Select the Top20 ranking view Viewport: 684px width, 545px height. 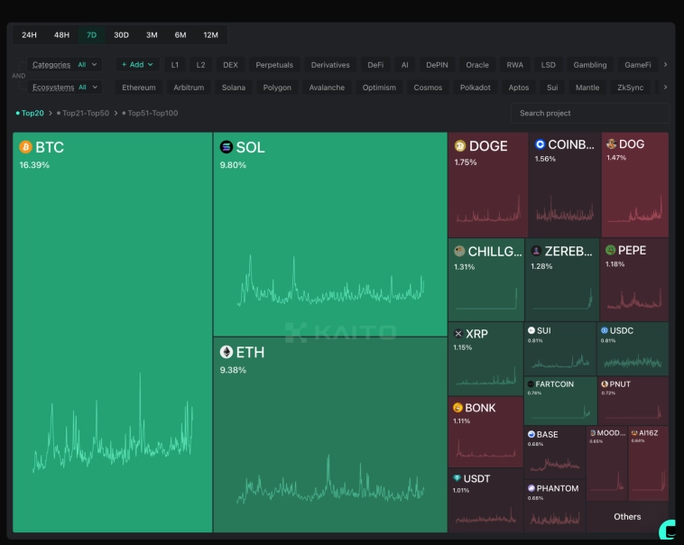[30, 113]
